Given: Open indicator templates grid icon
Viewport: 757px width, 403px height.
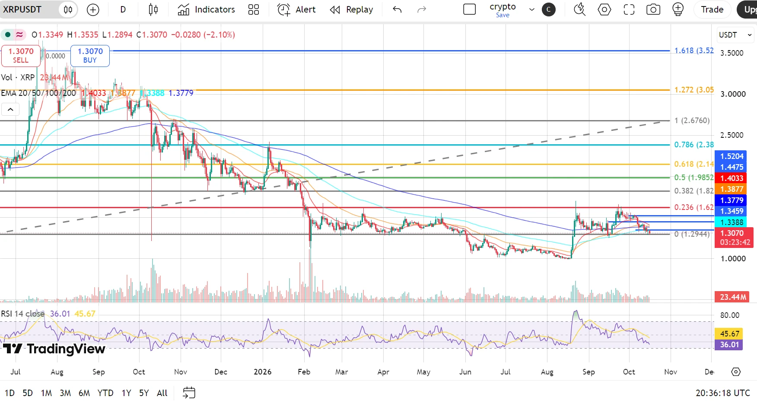Looking at the screenshot, I should [x=254, y=10].
